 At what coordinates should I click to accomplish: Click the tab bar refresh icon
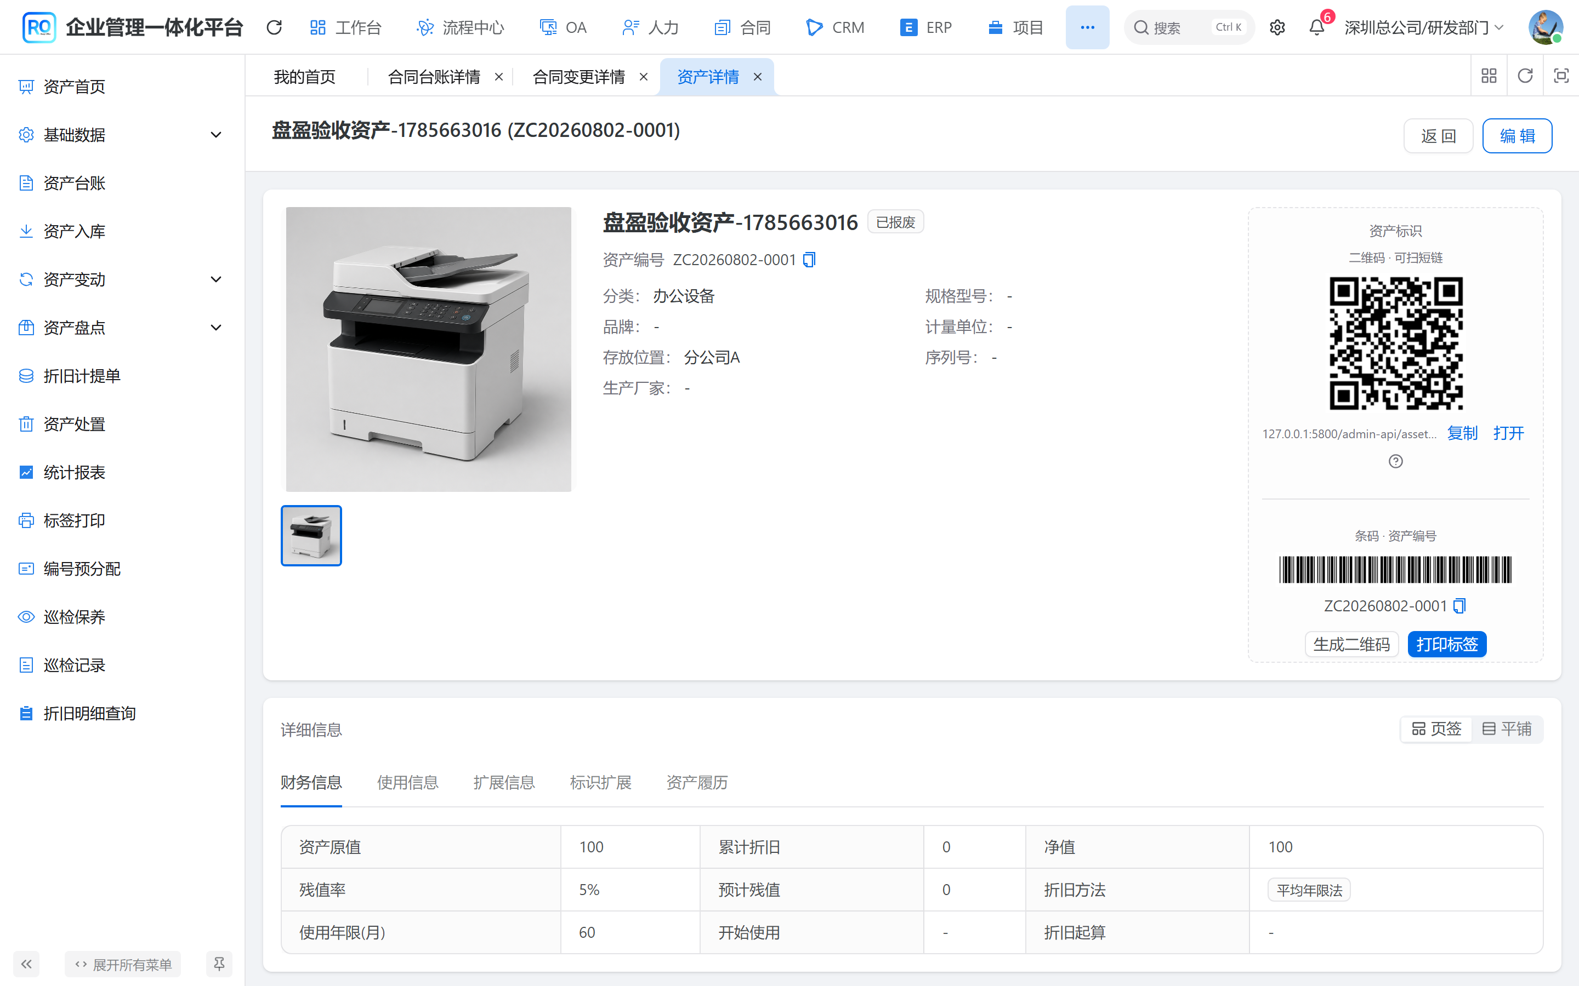pyautogui.click(x=1525, y=76)
